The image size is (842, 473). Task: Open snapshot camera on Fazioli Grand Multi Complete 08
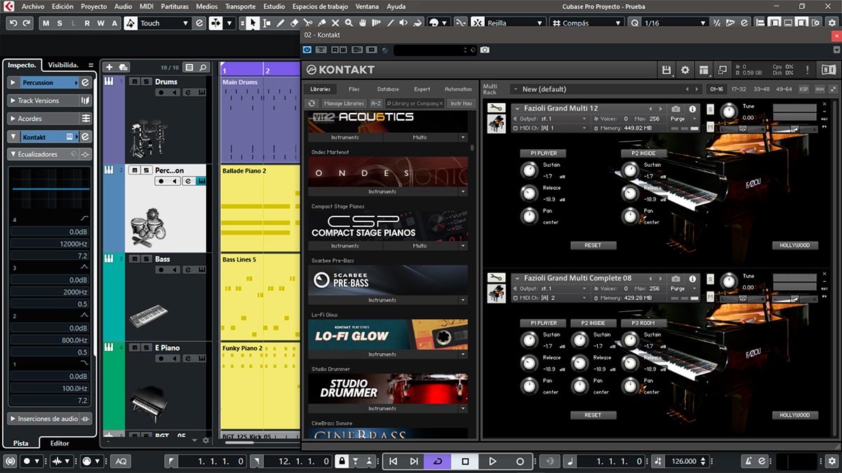[x=676, y=278]
